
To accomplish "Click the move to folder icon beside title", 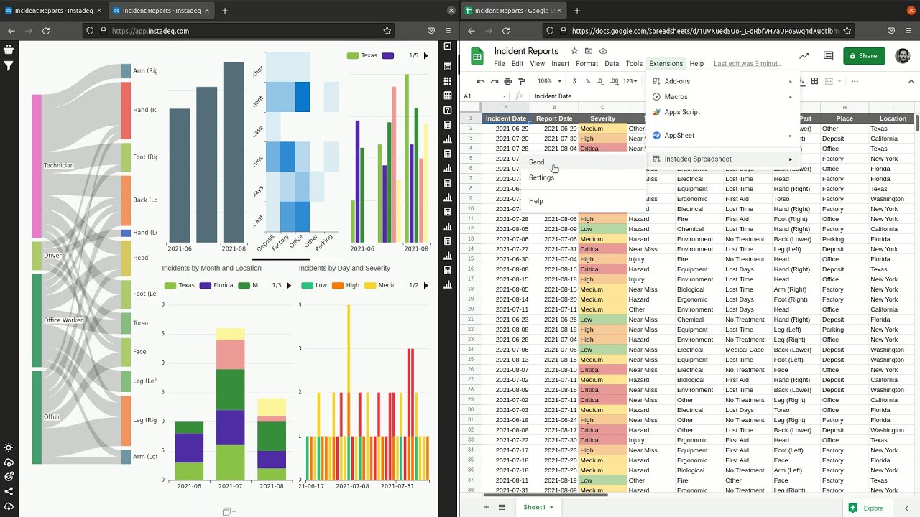I will [x=589, y=51].
